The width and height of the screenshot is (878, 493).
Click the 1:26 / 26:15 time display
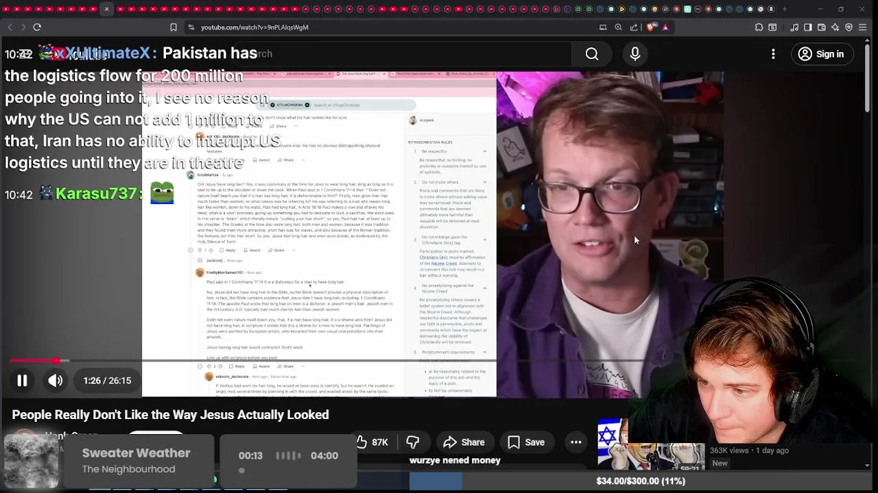[107, 381]
